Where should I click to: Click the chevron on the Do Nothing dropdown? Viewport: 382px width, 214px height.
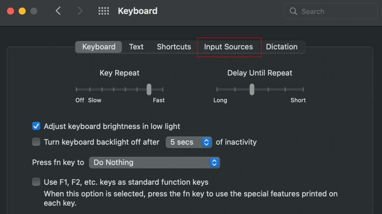click(215, 162)
